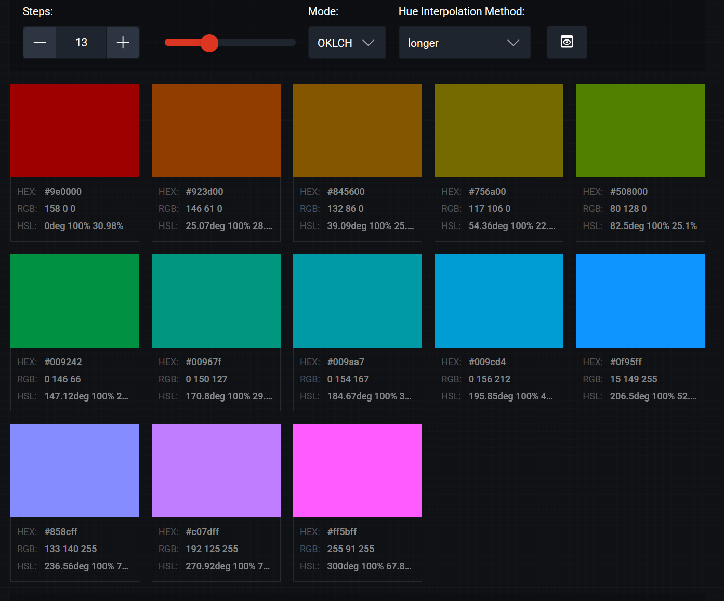Choose the periwinkle swatch above #858cff
Image resolution: width=724 pixels, height=601 pixels.
(75, 471)
